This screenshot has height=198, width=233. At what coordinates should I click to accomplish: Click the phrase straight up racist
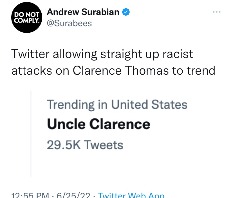click(147, 54)
